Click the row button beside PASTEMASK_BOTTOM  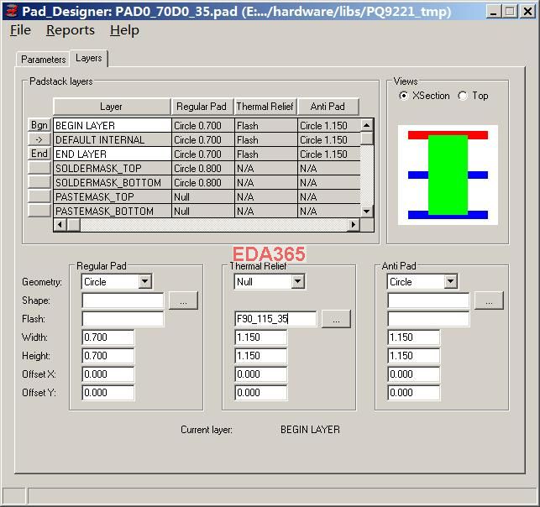[x=39, y=211]
